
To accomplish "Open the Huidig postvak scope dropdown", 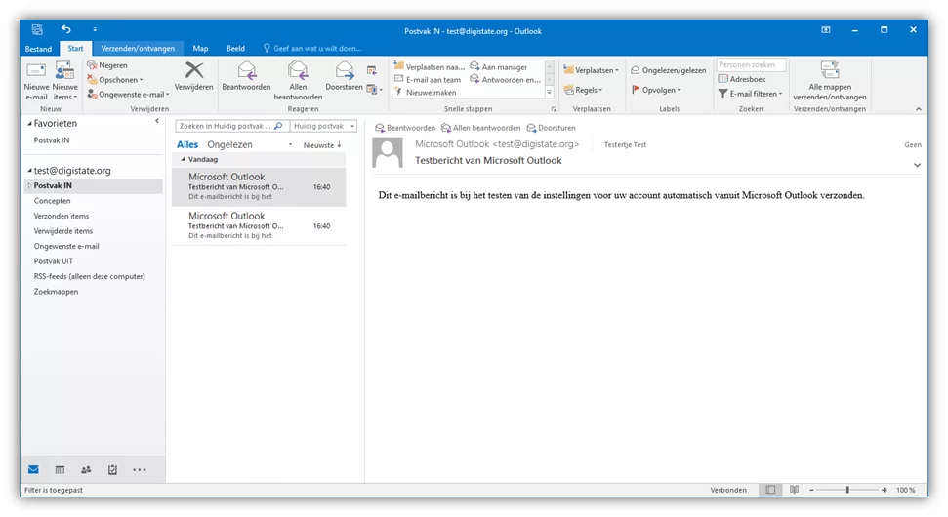I will [323, 126].
